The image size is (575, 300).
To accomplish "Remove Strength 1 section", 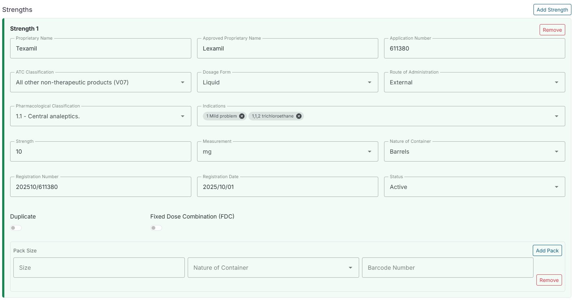I will [x=552, y=30].
